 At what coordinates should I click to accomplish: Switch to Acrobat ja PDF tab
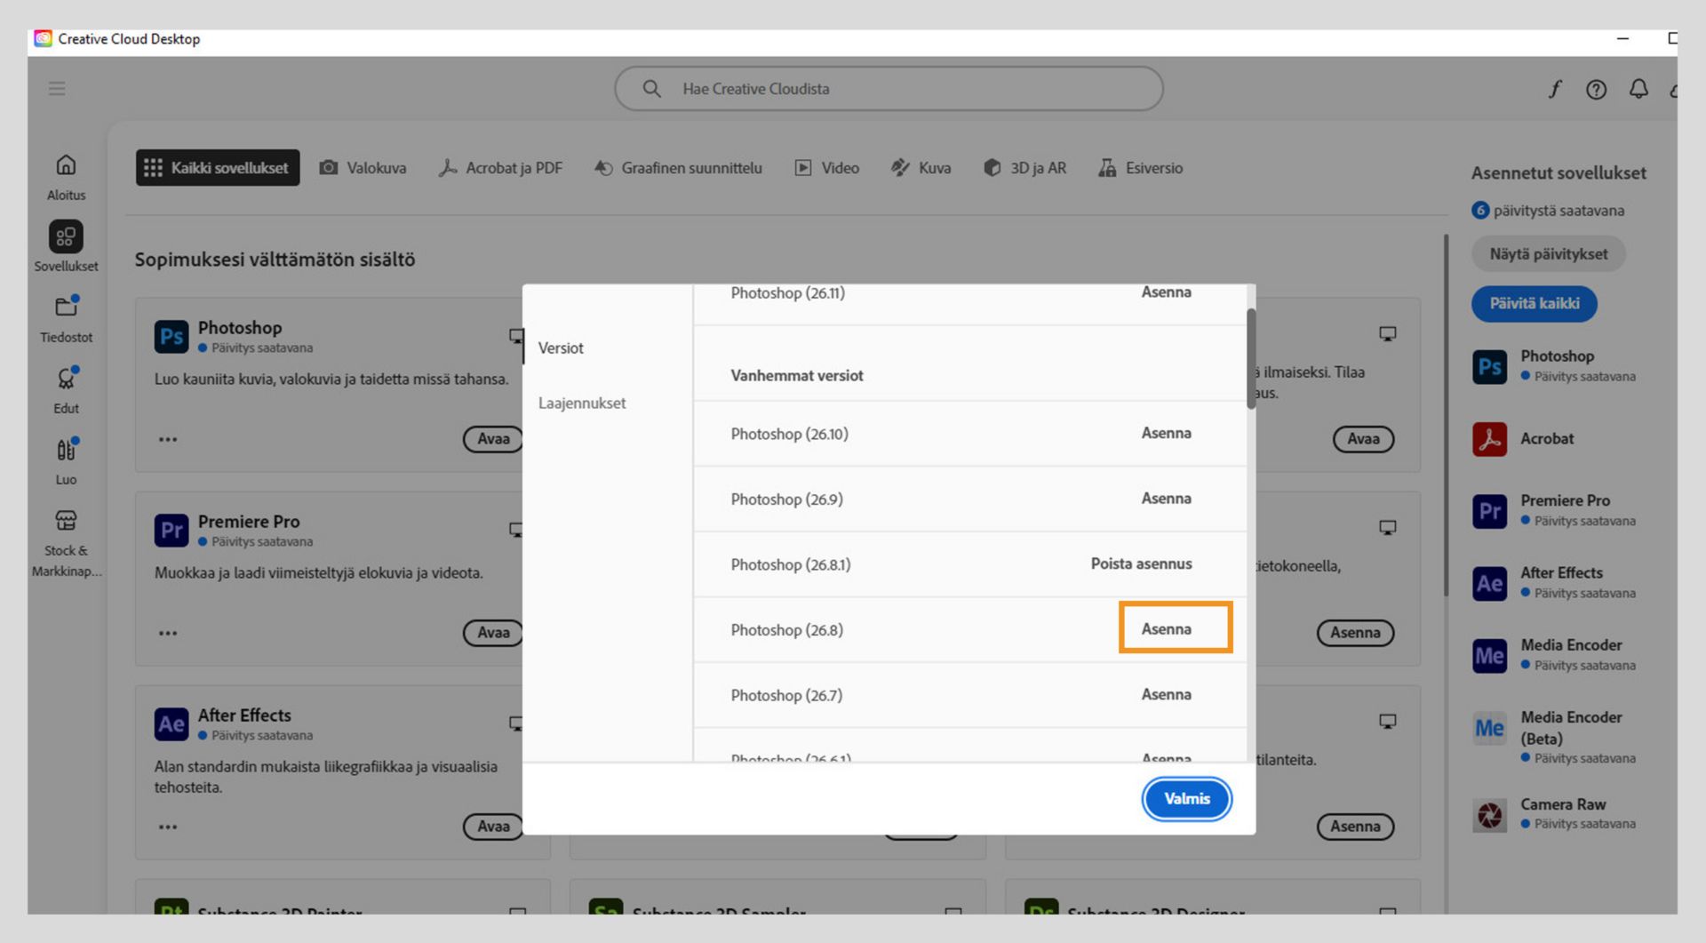pos(500,168)
